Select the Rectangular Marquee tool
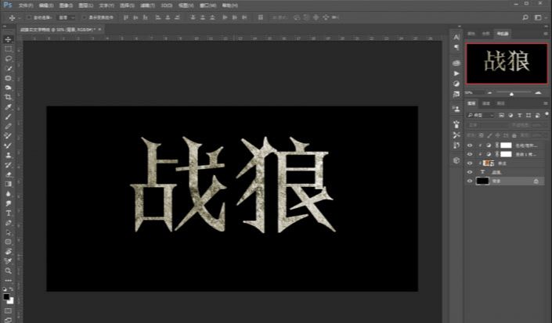The height and width of the screenshot is (323, 552). pyautogui.click(x=8, y=49)
